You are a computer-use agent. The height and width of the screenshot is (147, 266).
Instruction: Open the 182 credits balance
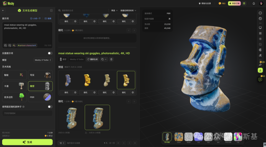coord(222,3)
